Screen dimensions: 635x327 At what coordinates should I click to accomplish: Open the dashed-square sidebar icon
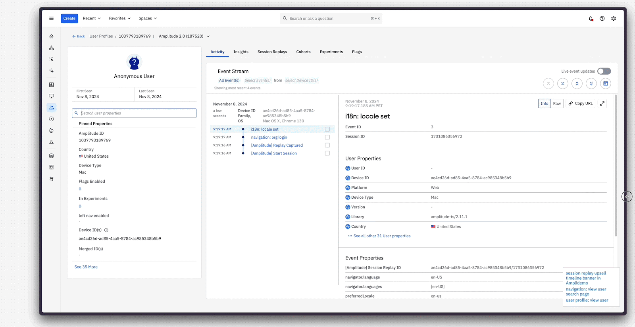pyautogui.click(x=51, y=167)
